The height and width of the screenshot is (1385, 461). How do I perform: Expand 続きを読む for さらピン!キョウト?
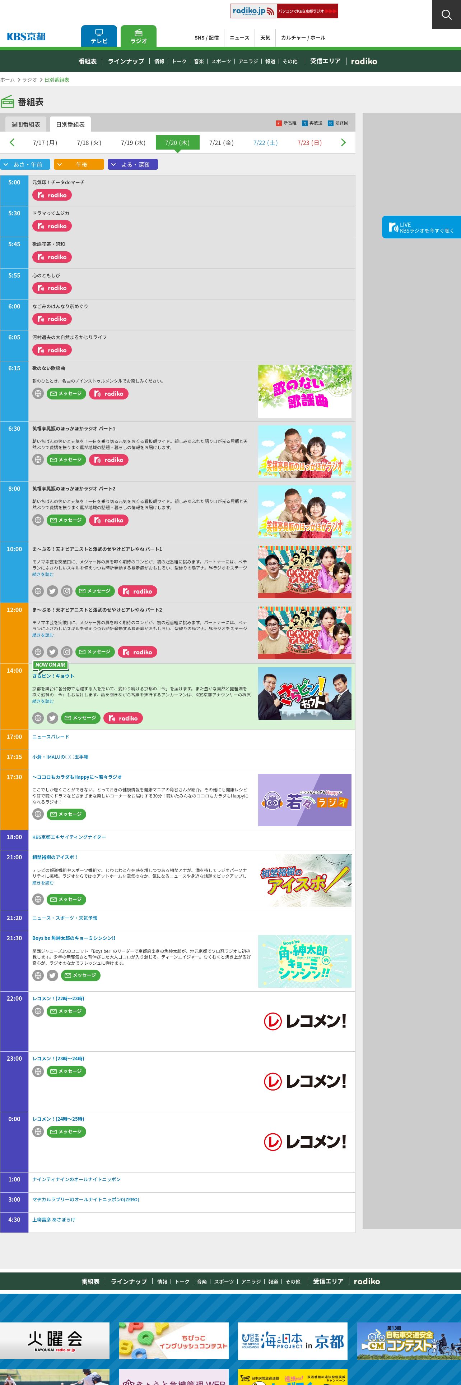(x=43, y=701)
